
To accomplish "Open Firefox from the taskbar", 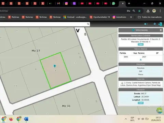I will [x=11, y=119].
